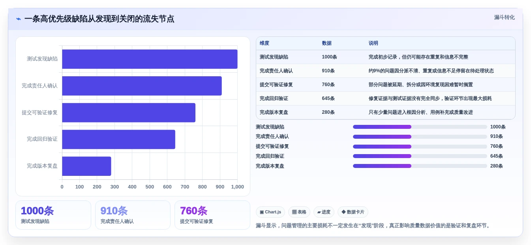Click the 完成版本复盘 chart axis label
The image size is (531, 245).
(x=42, y=166)
